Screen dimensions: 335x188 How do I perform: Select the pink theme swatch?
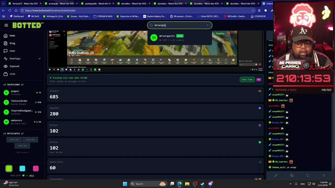(36, 168)
